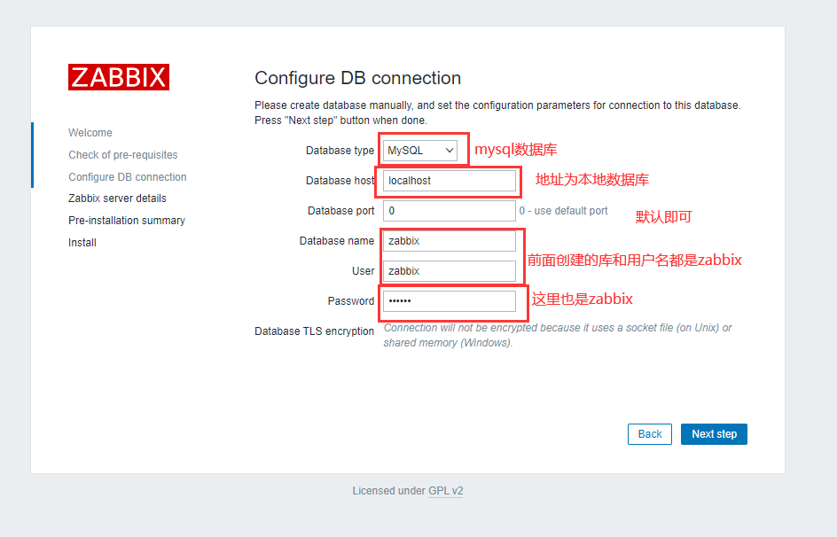Click the Password field
This screenshot has height=537, width=837.
[x=450, y=301]
